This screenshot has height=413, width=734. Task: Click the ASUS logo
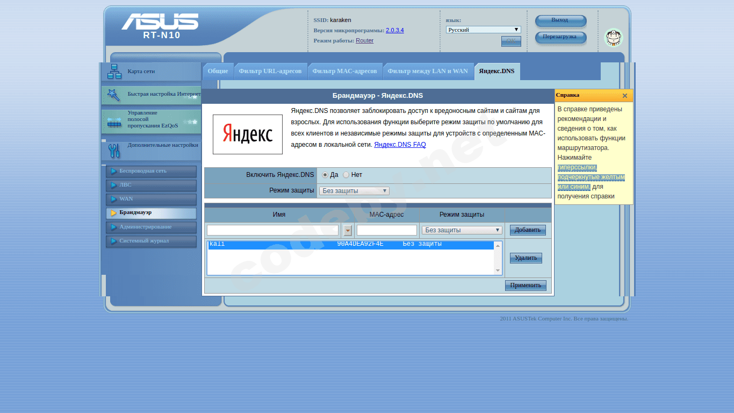160,22
